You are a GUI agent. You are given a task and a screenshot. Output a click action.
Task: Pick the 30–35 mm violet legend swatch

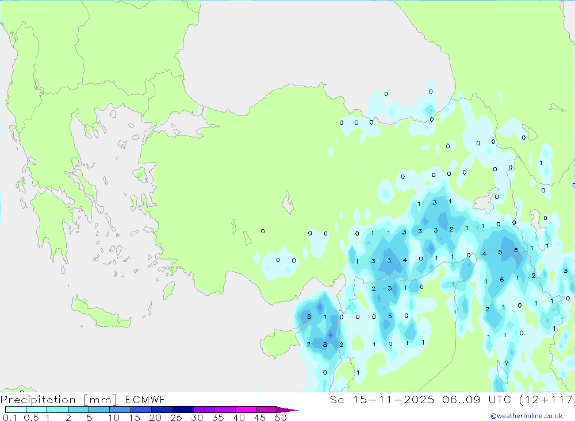click(204, 410)
